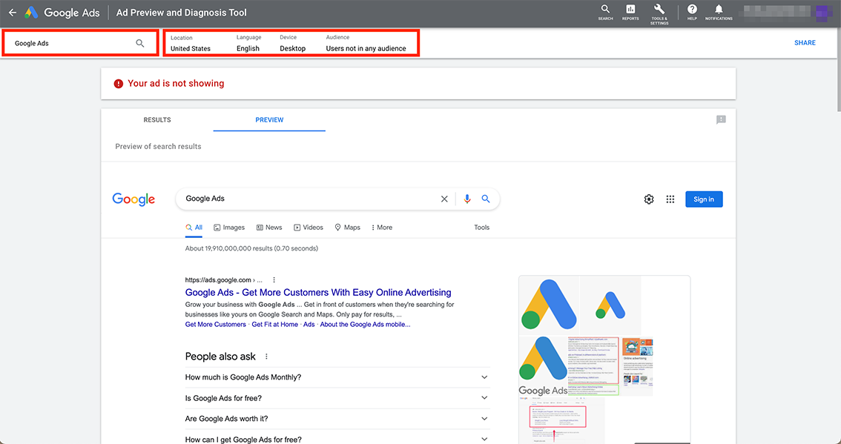Change the Location setting United States

(191, 44)
